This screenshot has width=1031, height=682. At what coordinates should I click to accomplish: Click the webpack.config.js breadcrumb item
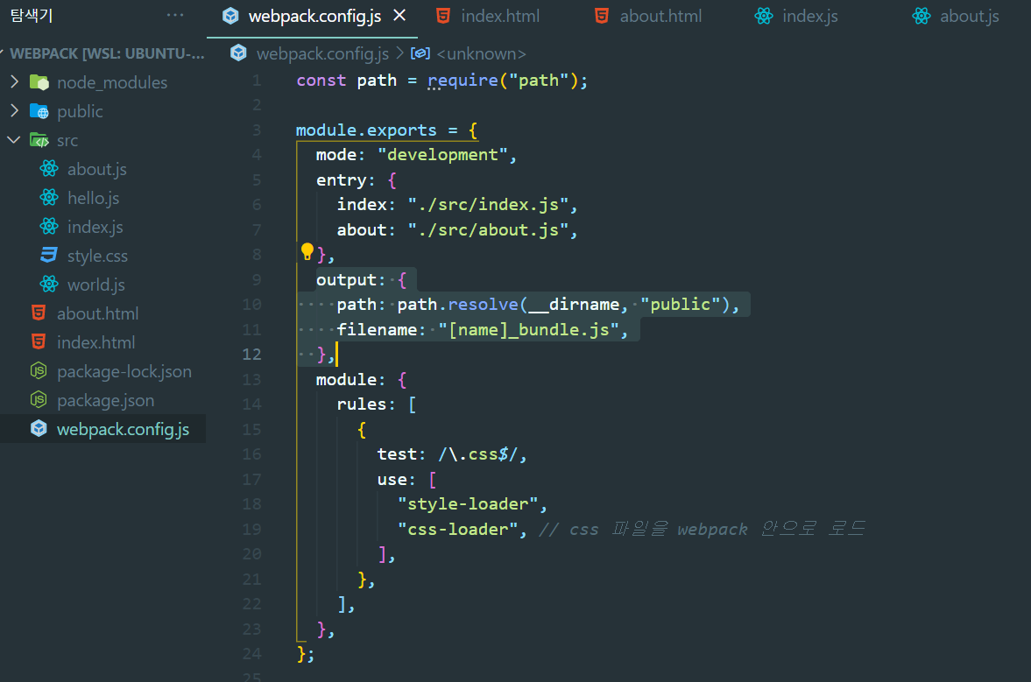click(322, 53)
